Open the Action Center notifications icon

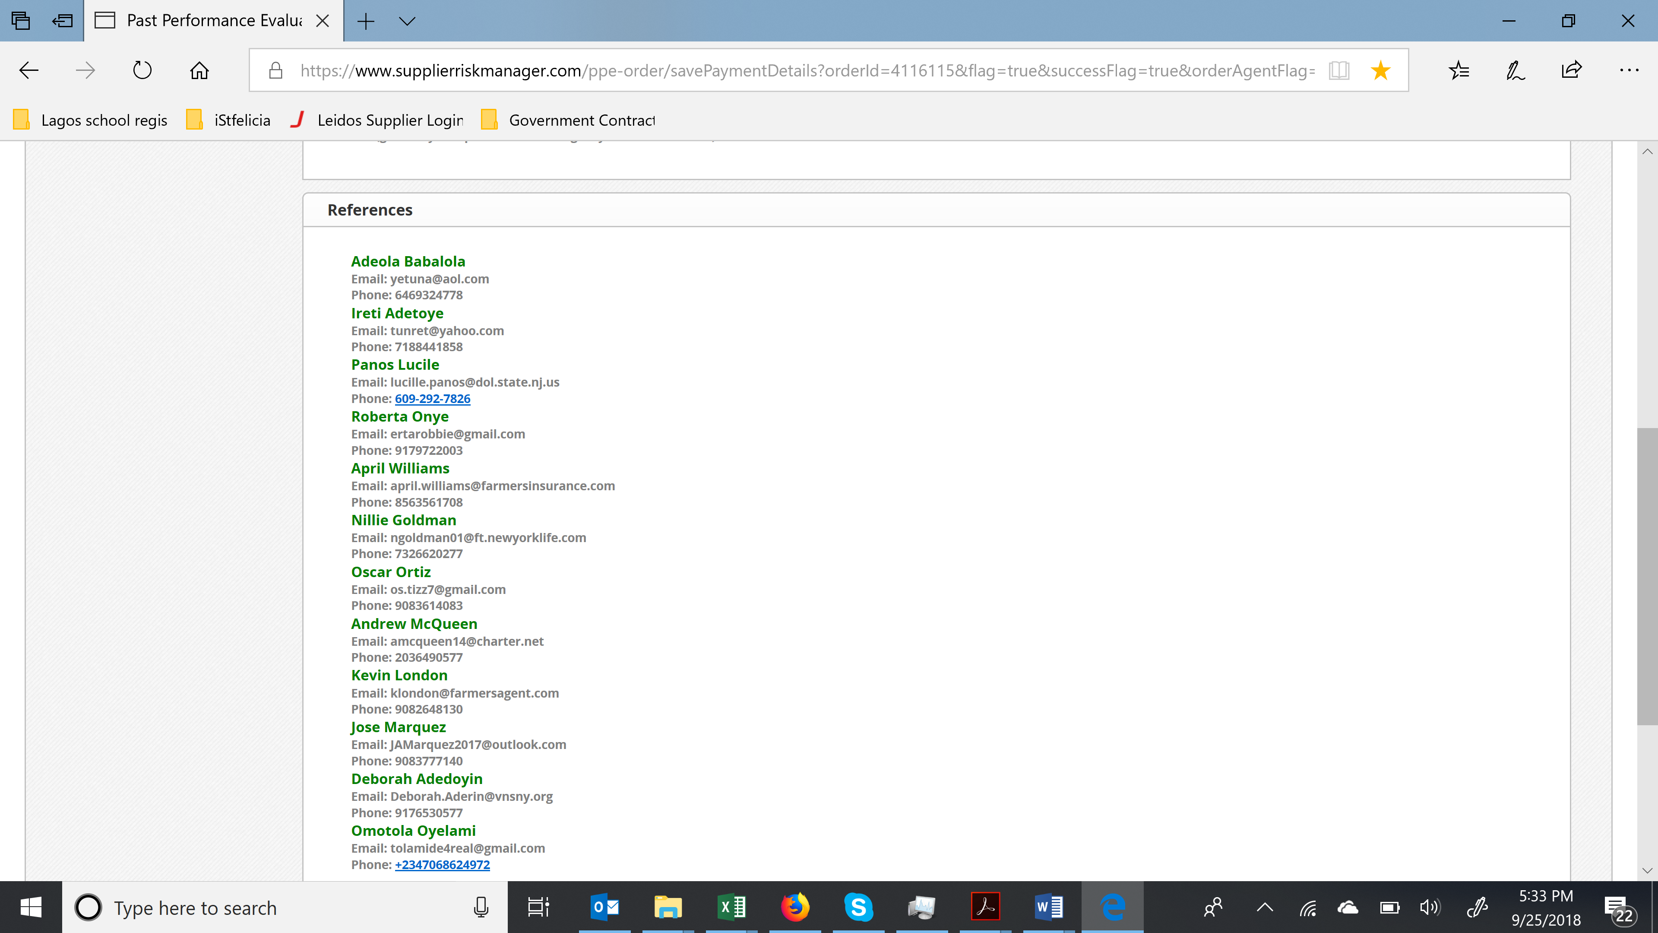[x=1620, y=909]
